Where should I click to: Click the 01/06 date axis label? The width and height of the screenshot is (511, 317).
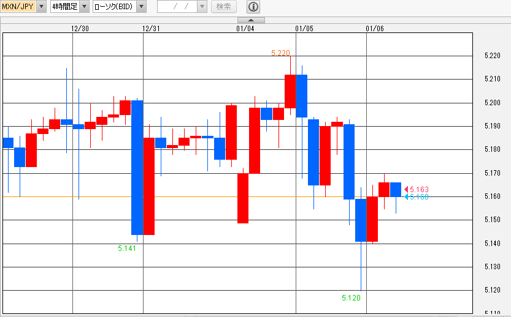(x=375, y=29)
